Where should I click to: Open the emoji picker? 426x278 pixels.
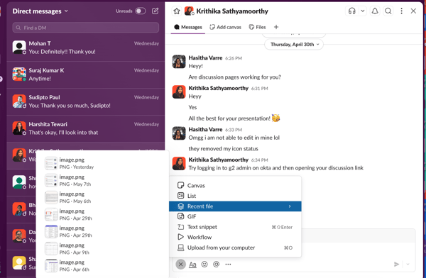204,264
